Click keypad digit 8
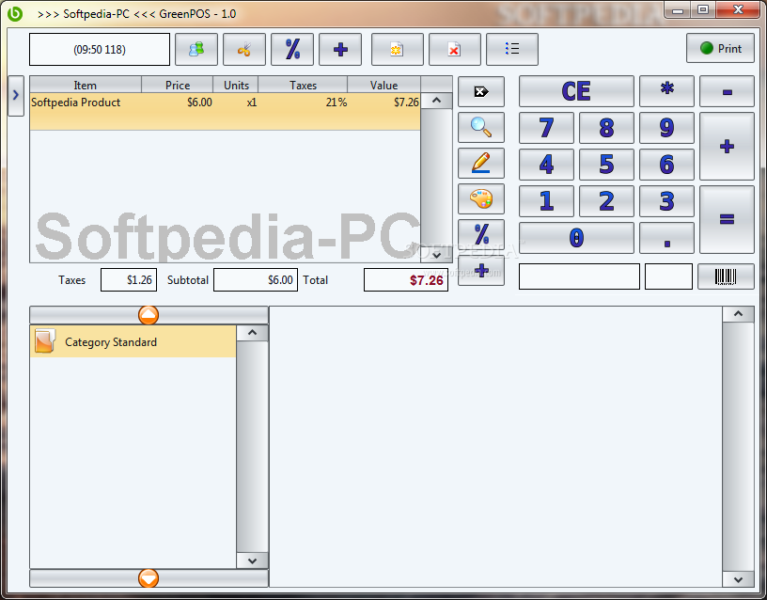The image size is (767, 600). pos(606,128)
